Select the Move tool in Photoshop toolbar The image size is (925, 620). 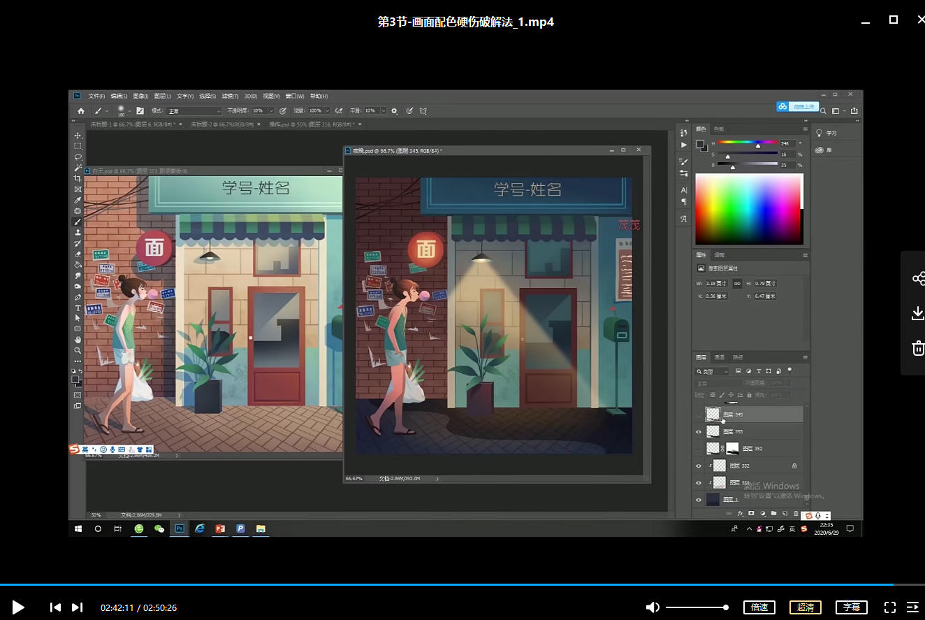(78, 135)
